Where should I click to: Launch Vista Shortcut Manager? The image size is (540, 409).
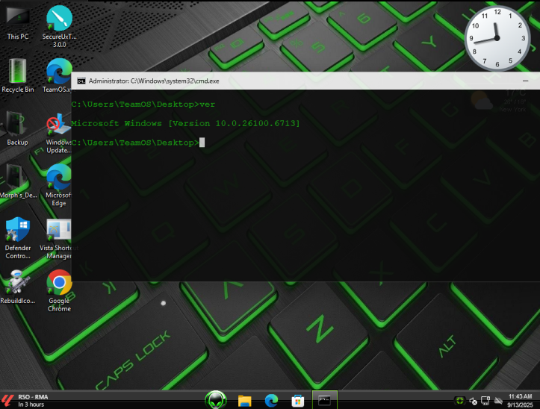tap(58, 239)
